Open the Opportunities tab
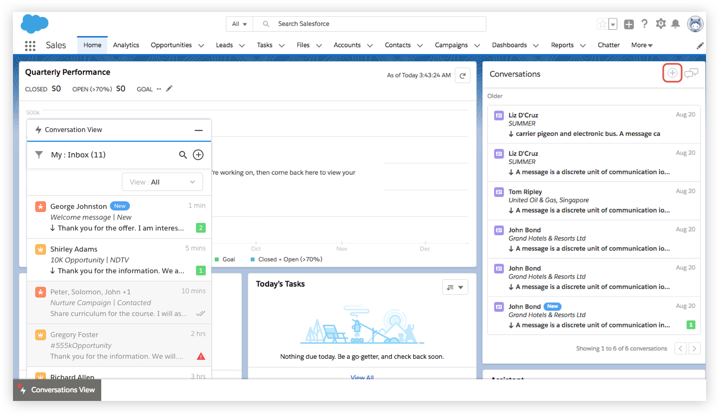Screen dimensions: 719x415 [x=171, y=45]
